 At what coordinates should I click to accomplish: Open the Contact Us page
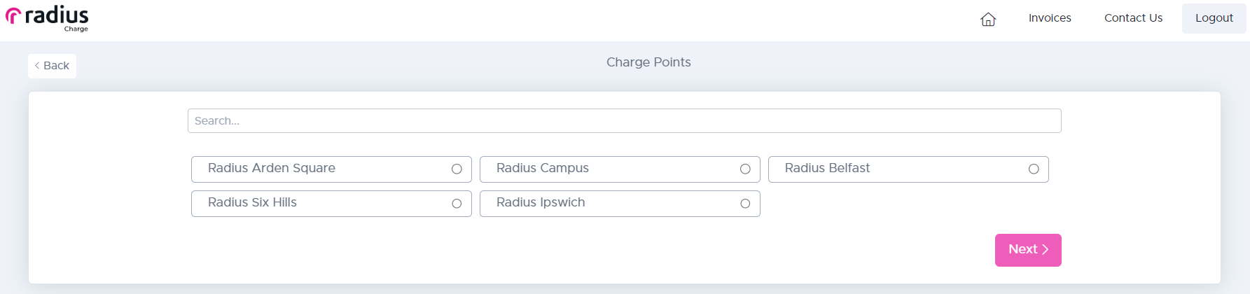click(1133, 18)
